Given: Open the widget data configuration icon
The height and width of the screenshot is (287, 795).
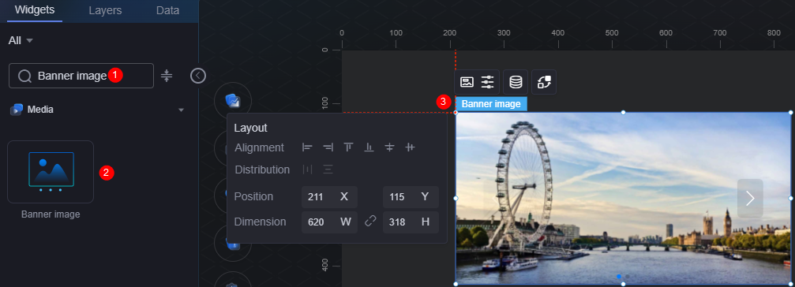Looking at the screenshot, I should (516, 82).
